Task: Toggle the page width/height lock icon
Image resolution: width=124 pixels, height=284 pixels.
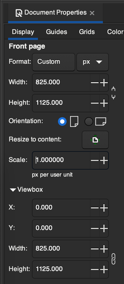Action: tap(113, 93)
